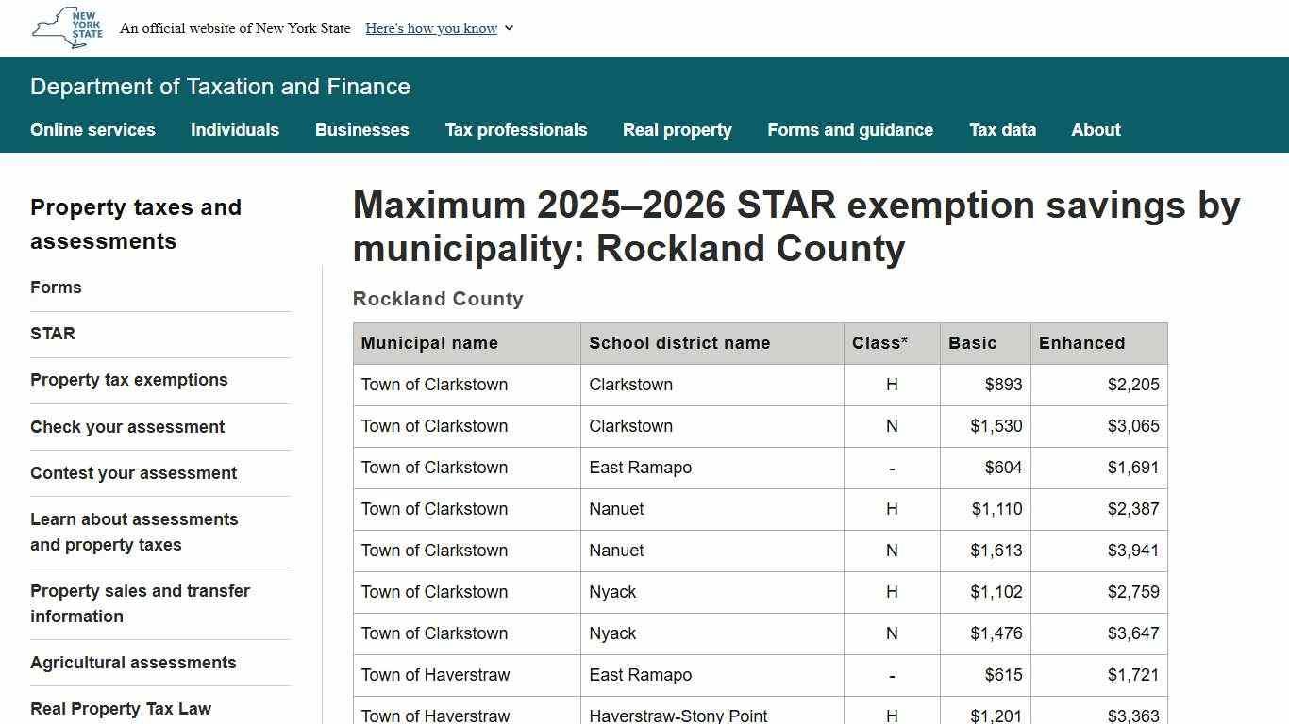
Task: Open the STAR page
Action: 53,334
